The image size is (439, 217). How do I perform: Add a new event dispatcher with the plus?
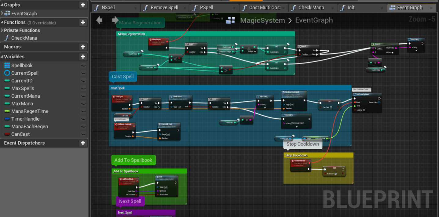pos(83,143)
